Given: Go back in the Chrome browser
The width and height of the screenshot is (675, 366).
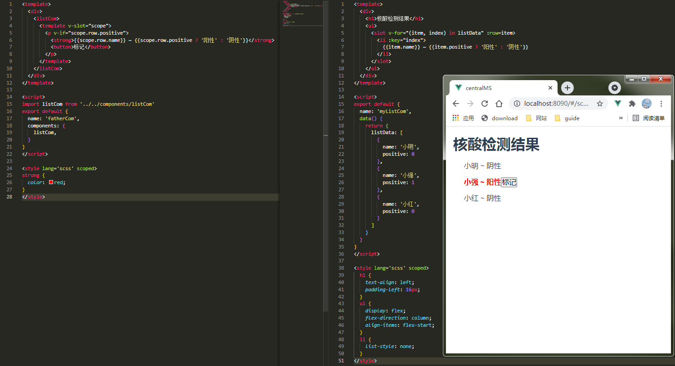Looking at the screenshot, I should 456,104.
